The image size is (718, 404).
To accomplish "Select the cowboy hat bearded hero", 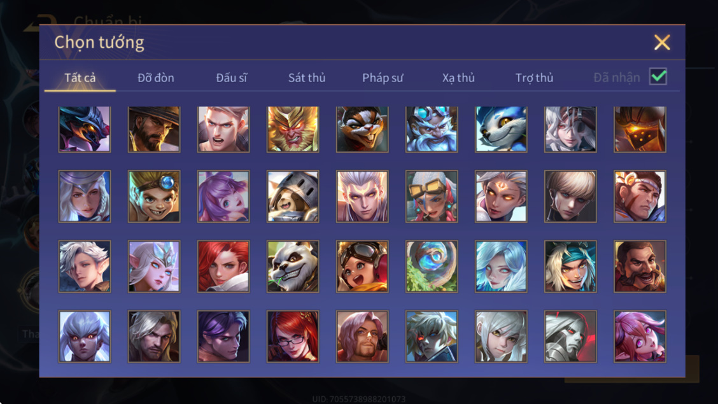I will (x=154, y=129).
